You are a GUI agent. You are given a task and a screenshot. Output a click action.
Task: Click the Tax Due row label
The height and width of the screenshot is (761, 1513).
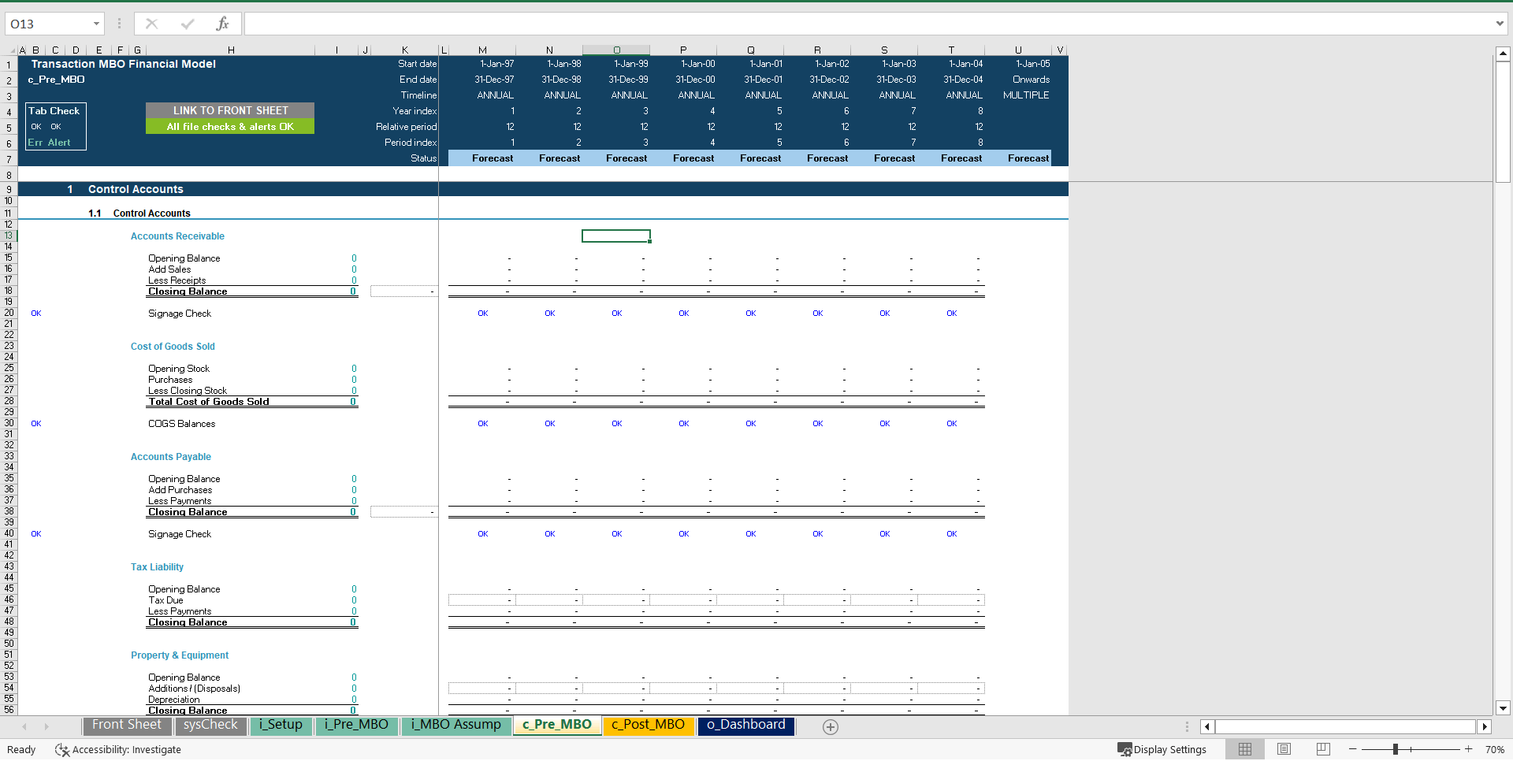pos(165,600)
